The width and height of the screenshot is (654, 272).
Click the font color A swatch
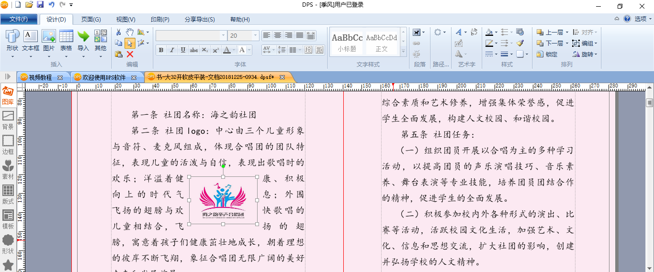[227, 50]
